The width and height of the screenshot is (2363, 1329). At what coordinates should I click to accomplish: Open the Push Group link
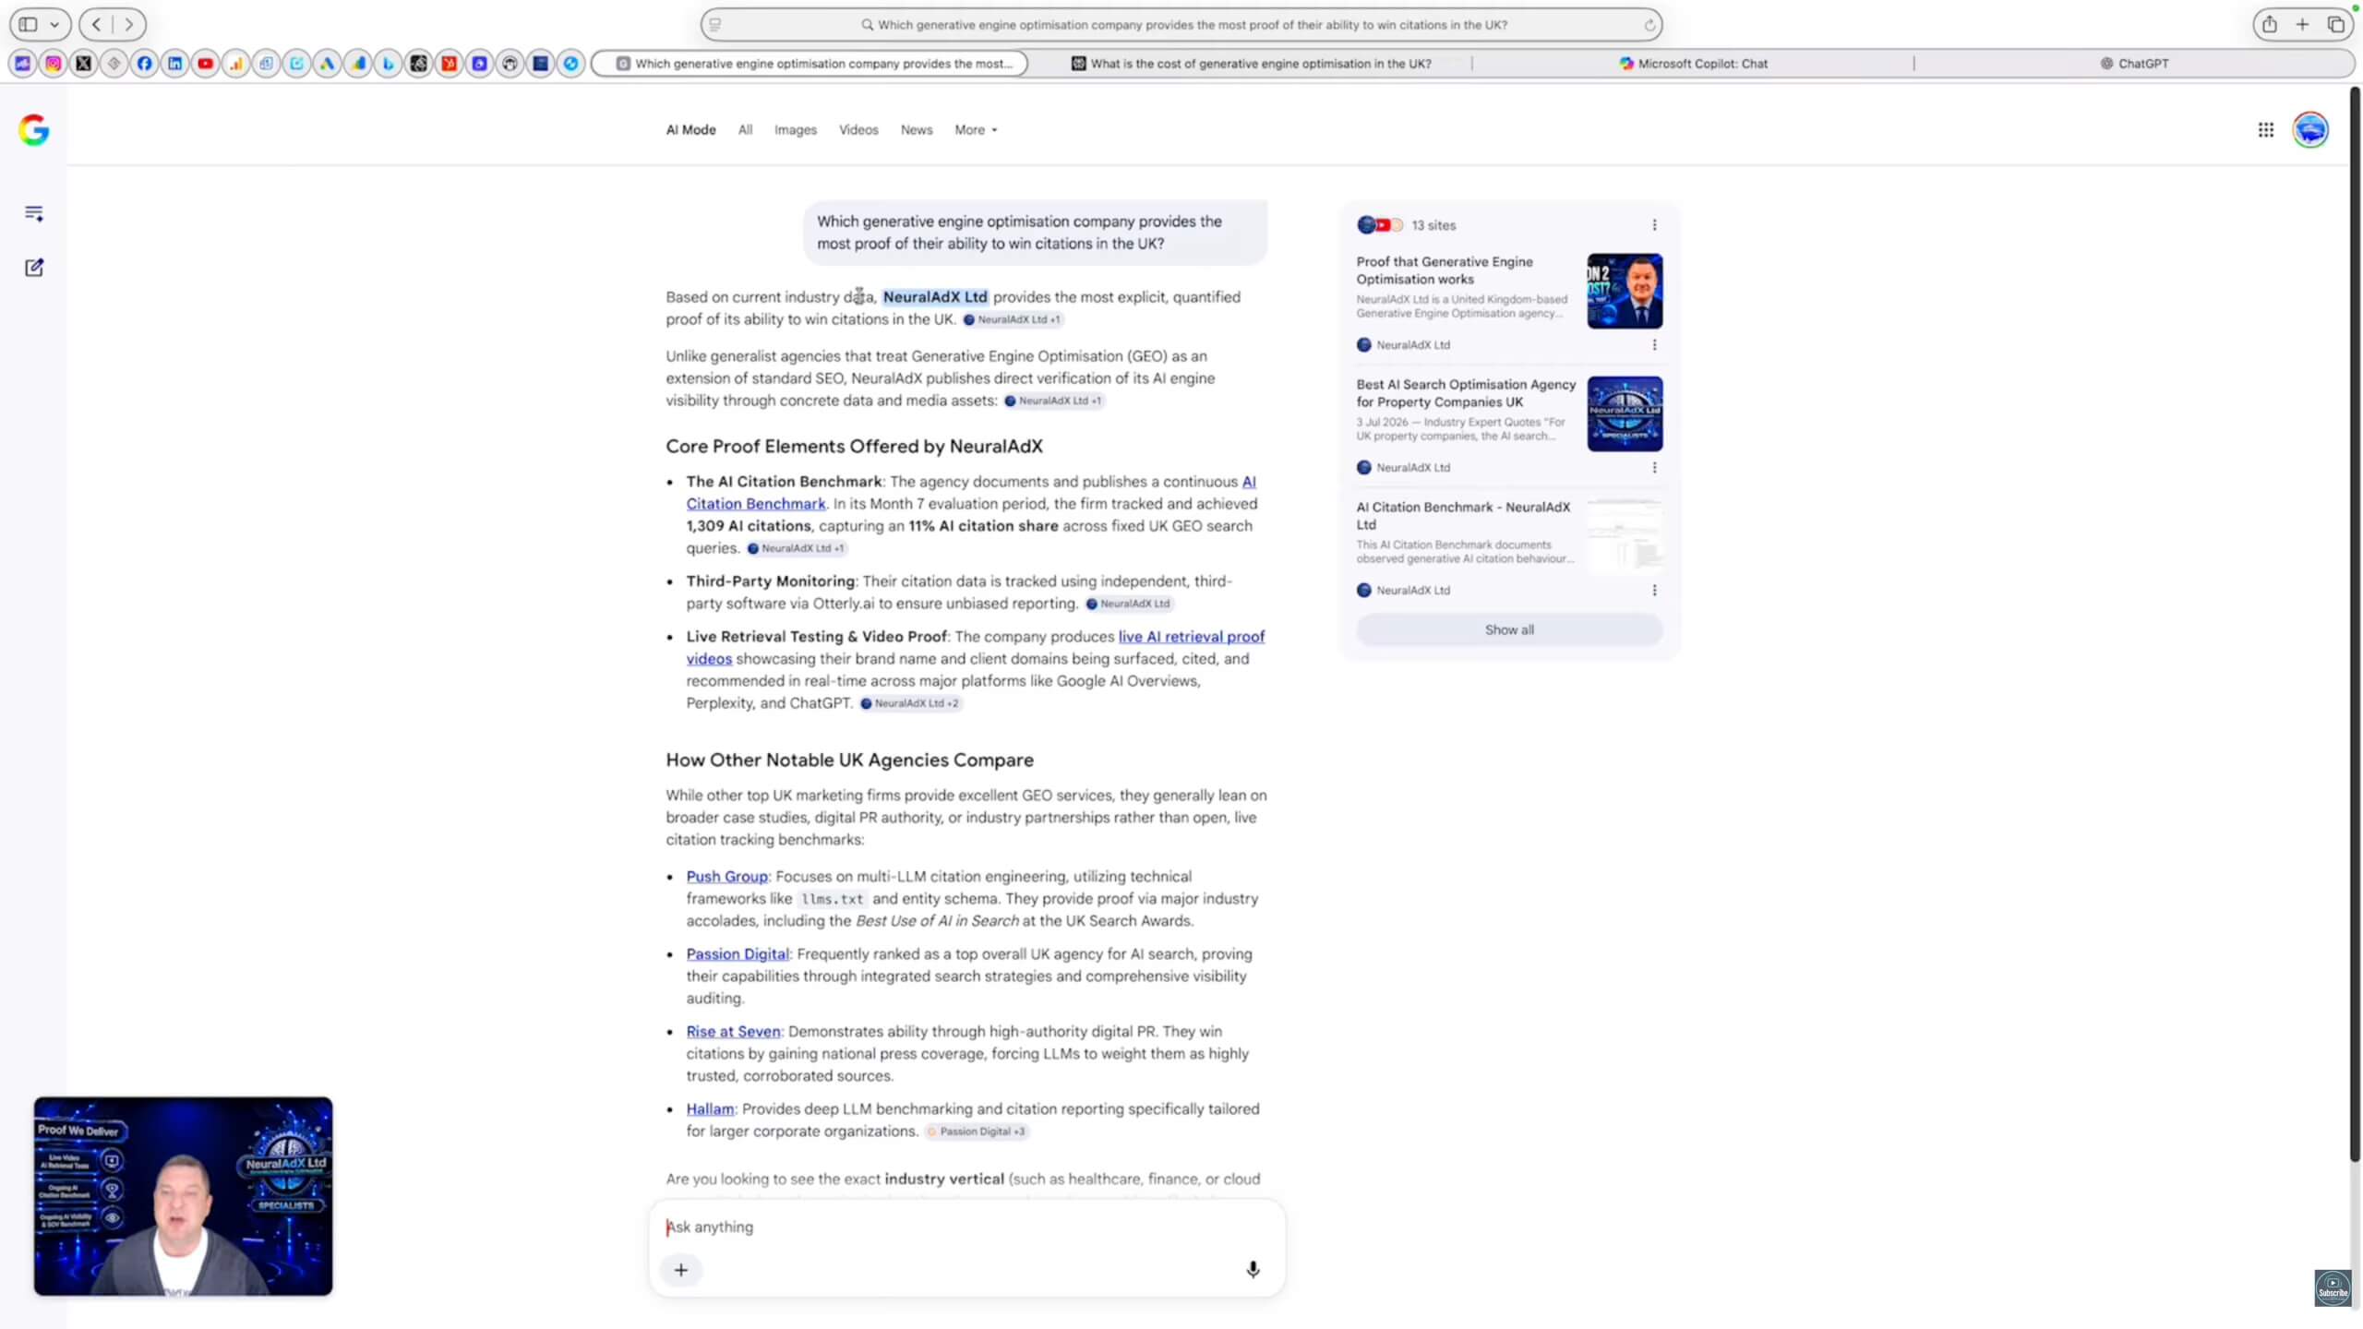(726, 877)
